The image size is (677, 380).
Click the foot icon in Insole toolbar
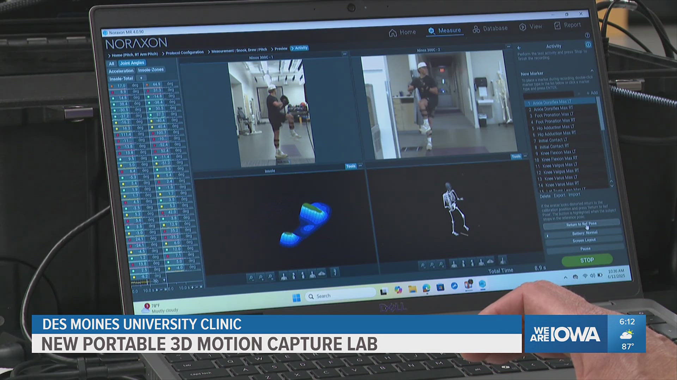tap(334, 272)
